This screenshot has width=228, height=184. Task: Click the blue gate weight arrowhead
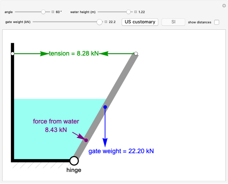click(105, 142)
